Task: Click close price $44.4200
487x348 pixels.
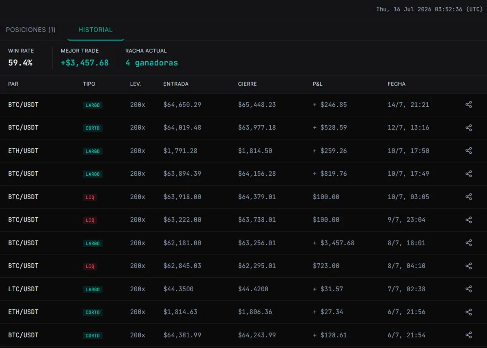Action: [253, 289]
